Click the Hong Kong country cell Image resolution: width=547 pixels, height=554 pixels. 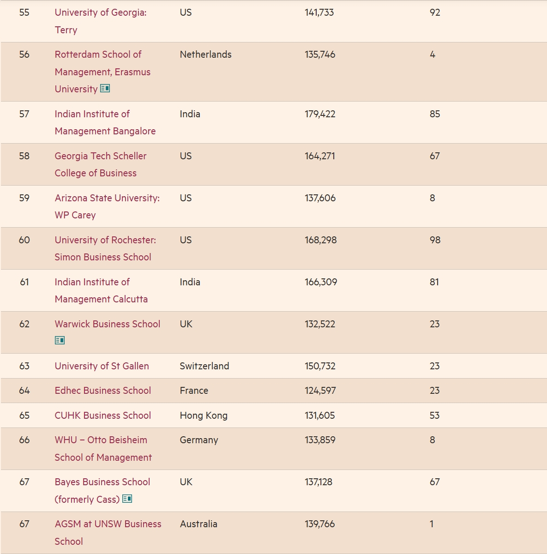[x=204, y=415]
